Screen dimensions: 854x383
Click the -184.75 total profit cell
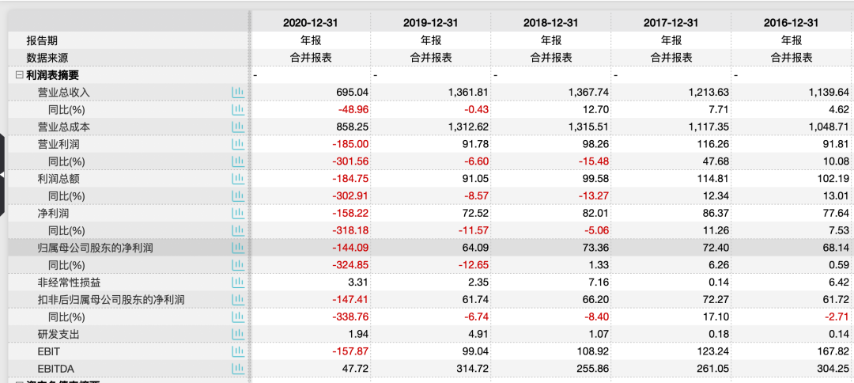351,179
